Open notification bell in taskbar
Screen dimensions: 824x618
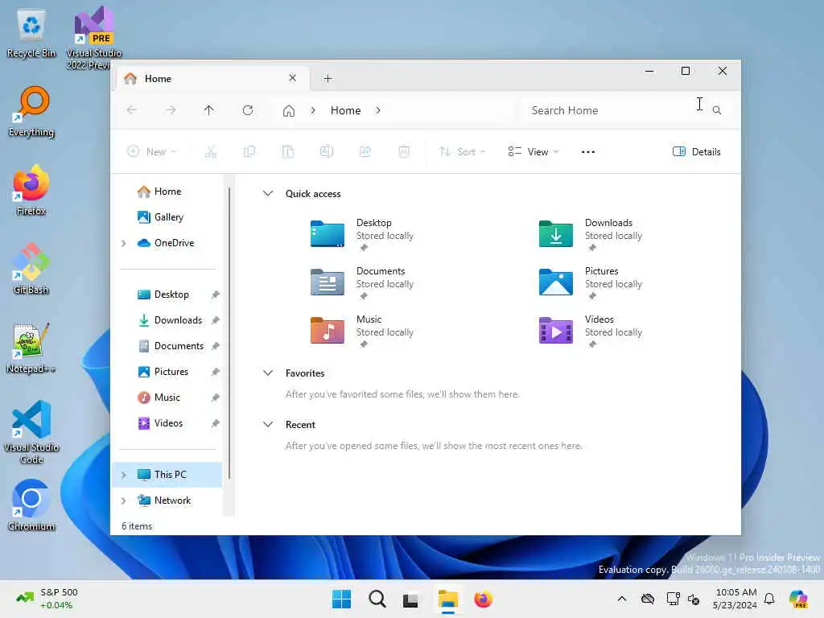click(769, 599)
